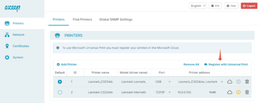Click the Info button
This screenshot has height=103, width=260.
215,6
